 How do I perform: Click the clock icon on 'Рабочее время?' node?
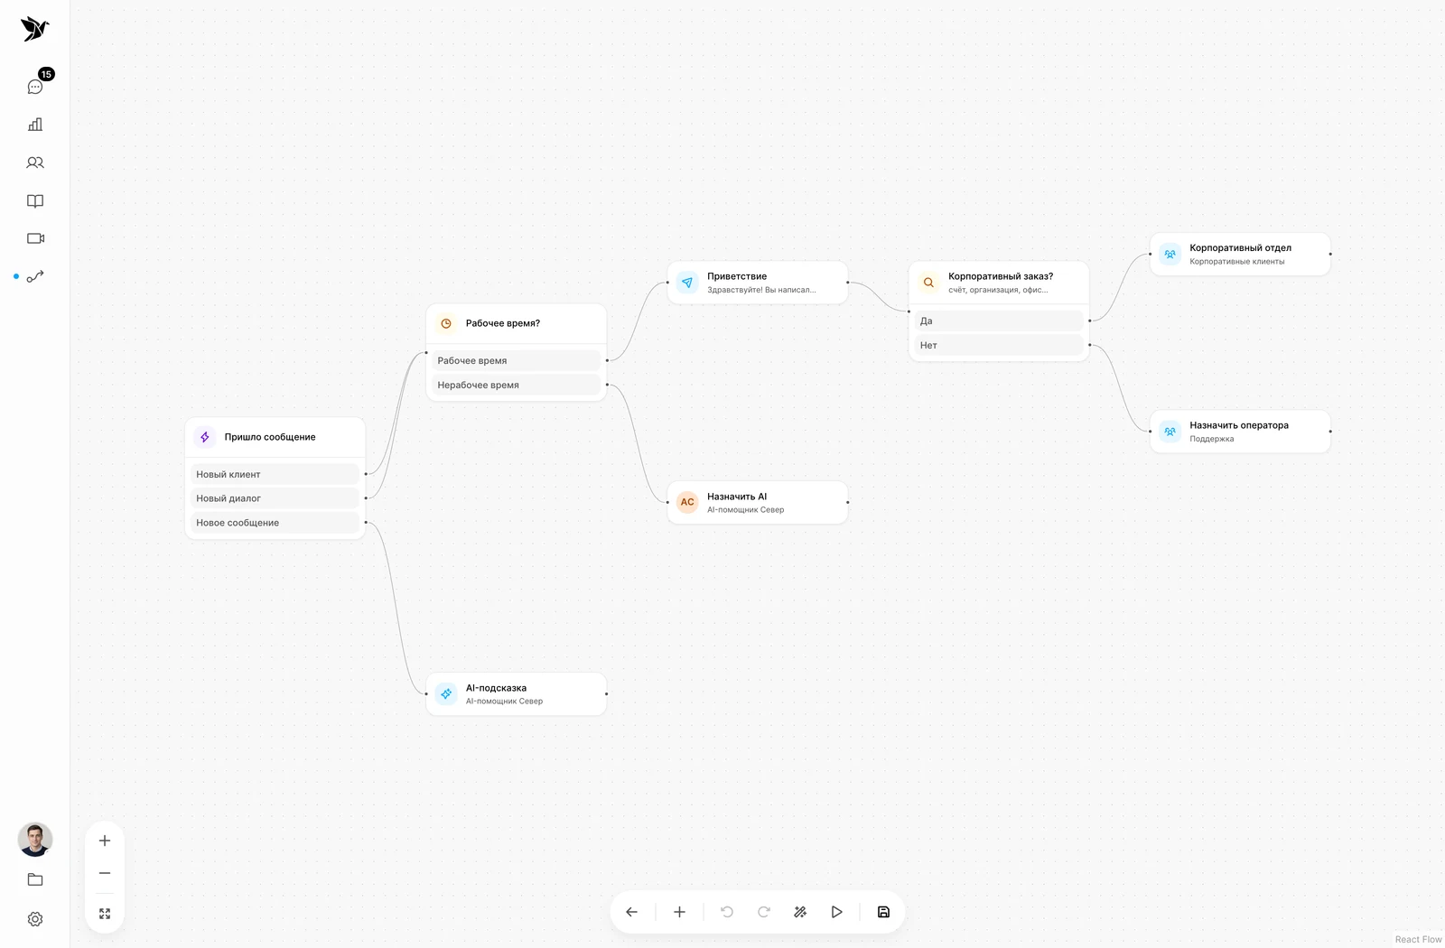[446, 323]
